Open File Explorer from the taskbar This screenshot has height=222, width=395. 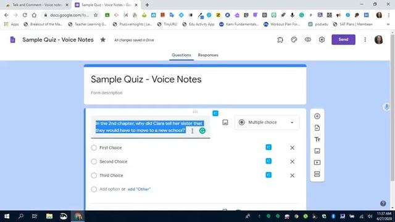coord(49,216)
